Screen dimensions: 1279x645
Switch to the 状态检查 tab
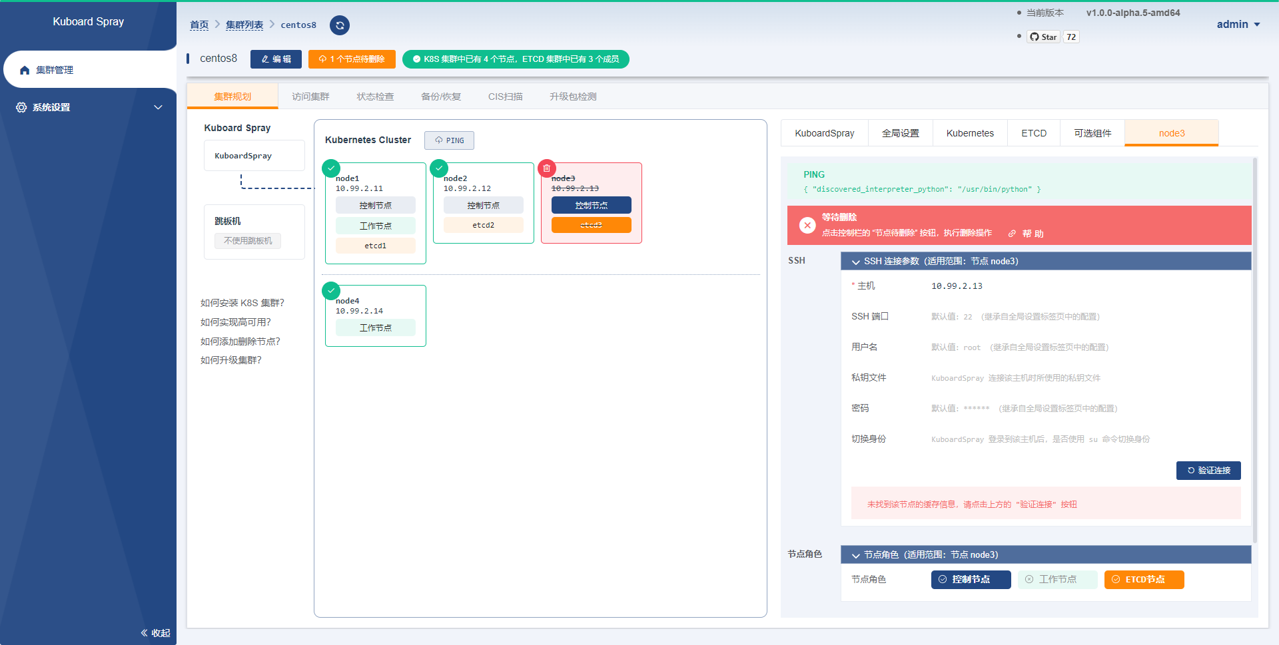coord(375,97)
